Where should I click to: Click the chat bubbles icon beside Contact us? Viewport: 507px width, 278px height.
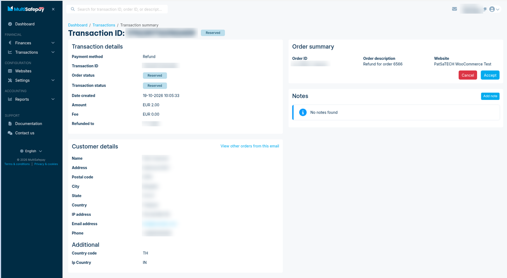[x=10, y=133]
